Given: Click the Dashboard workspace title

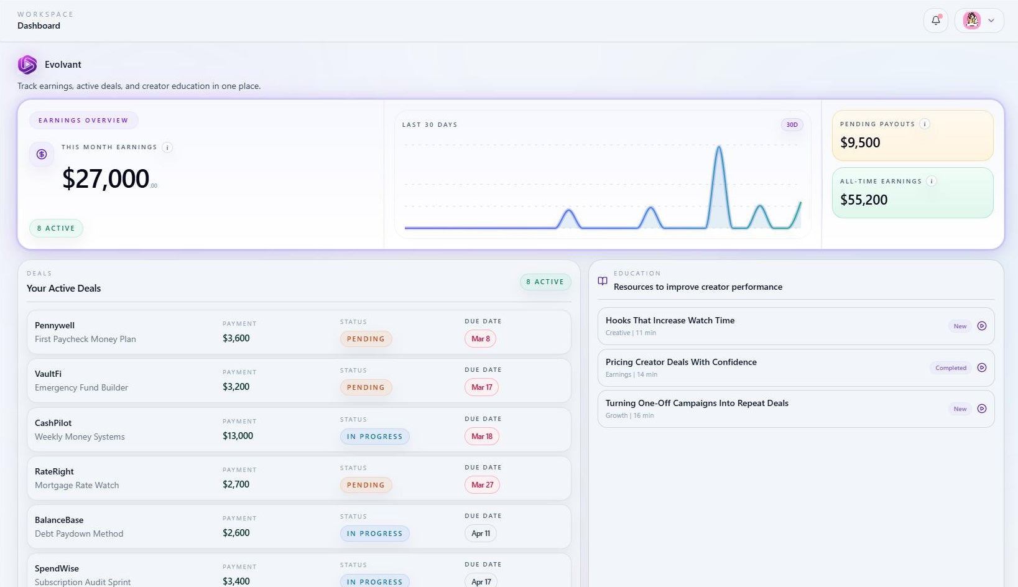Looking at the screenshot, I should [x=39, y=25].
